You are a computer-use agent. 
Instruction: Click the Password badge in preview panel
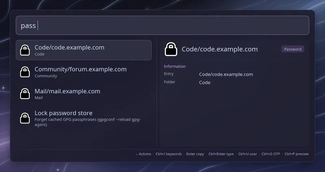pos(292,49)
